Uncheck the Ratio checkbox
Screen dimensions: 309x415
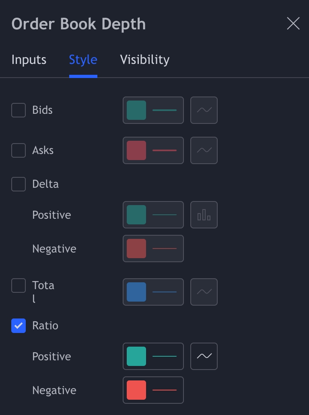point(19,326)
